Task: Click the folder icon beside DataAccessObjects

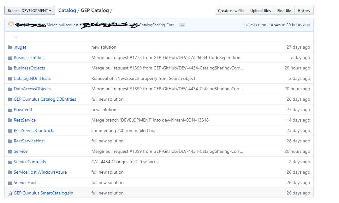Action: (10, 89)
